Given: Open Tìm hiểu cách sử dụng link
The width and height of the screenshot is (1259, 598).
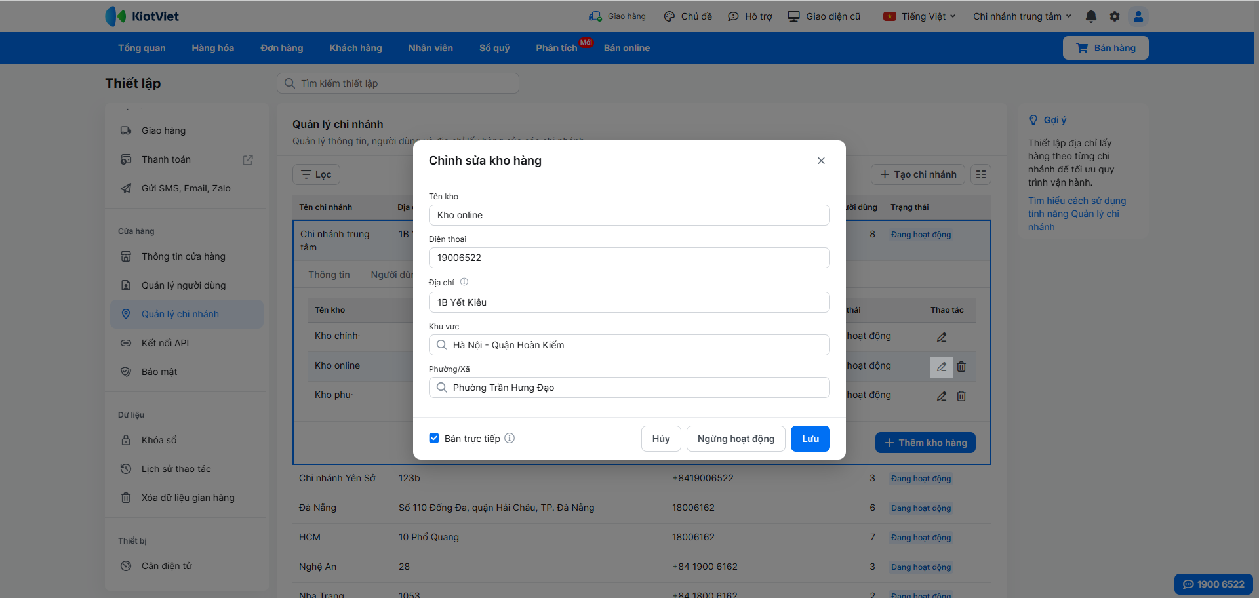Looking at the screenshot, I should click(1077, 214).
